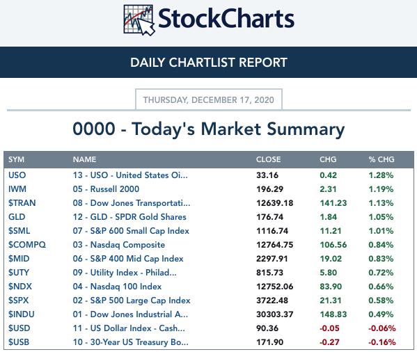Select the $TRAN ticker symbol
417x352 pixels.
tap(22, 203)
